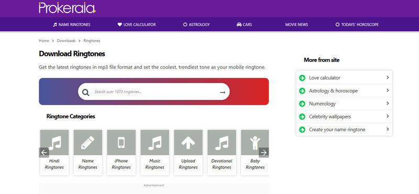Open Todays' Horoscope navigation item

pyautogui.click(x=357, y=25)
